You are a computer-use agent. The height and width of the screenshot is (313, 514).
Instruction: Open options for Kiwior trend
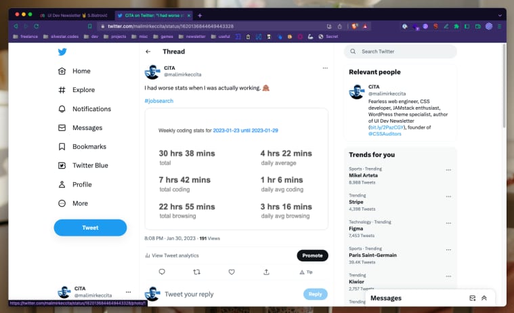(448, 276)
